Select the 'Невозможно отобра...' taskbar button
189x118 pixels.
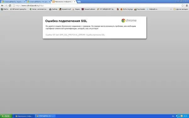click(x=24, y=116)
